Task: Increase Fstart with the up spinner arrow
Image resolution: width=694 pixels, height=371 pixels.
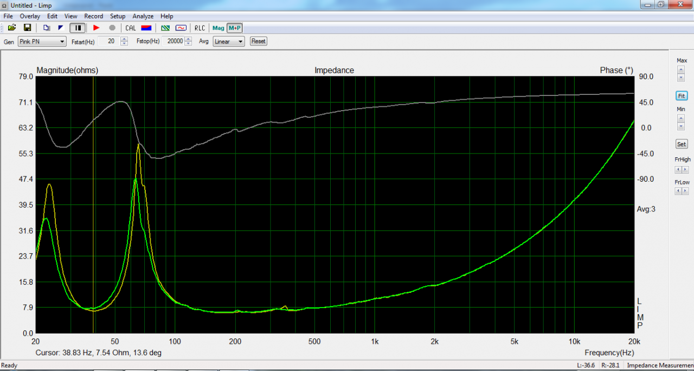Action: coord(125,39)
